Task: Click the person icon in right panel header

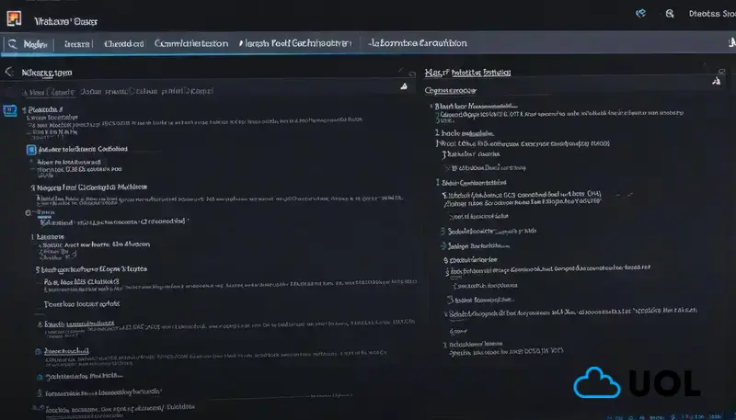Action: tap(717, 81)
